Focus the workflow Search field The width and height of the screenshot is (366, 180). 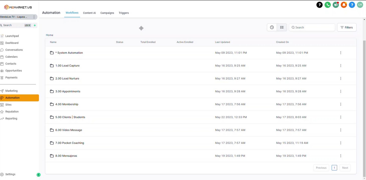click(312, 27)
